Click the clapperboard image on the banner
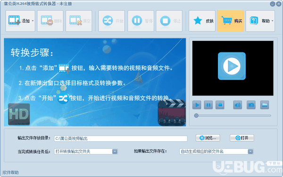283x177 pixels. click(172, 113)
